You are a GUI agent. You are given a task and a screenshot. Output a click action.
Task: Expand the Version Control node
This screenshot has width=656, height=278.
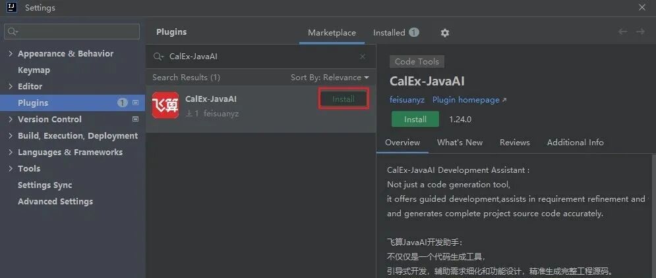[11, 119]
